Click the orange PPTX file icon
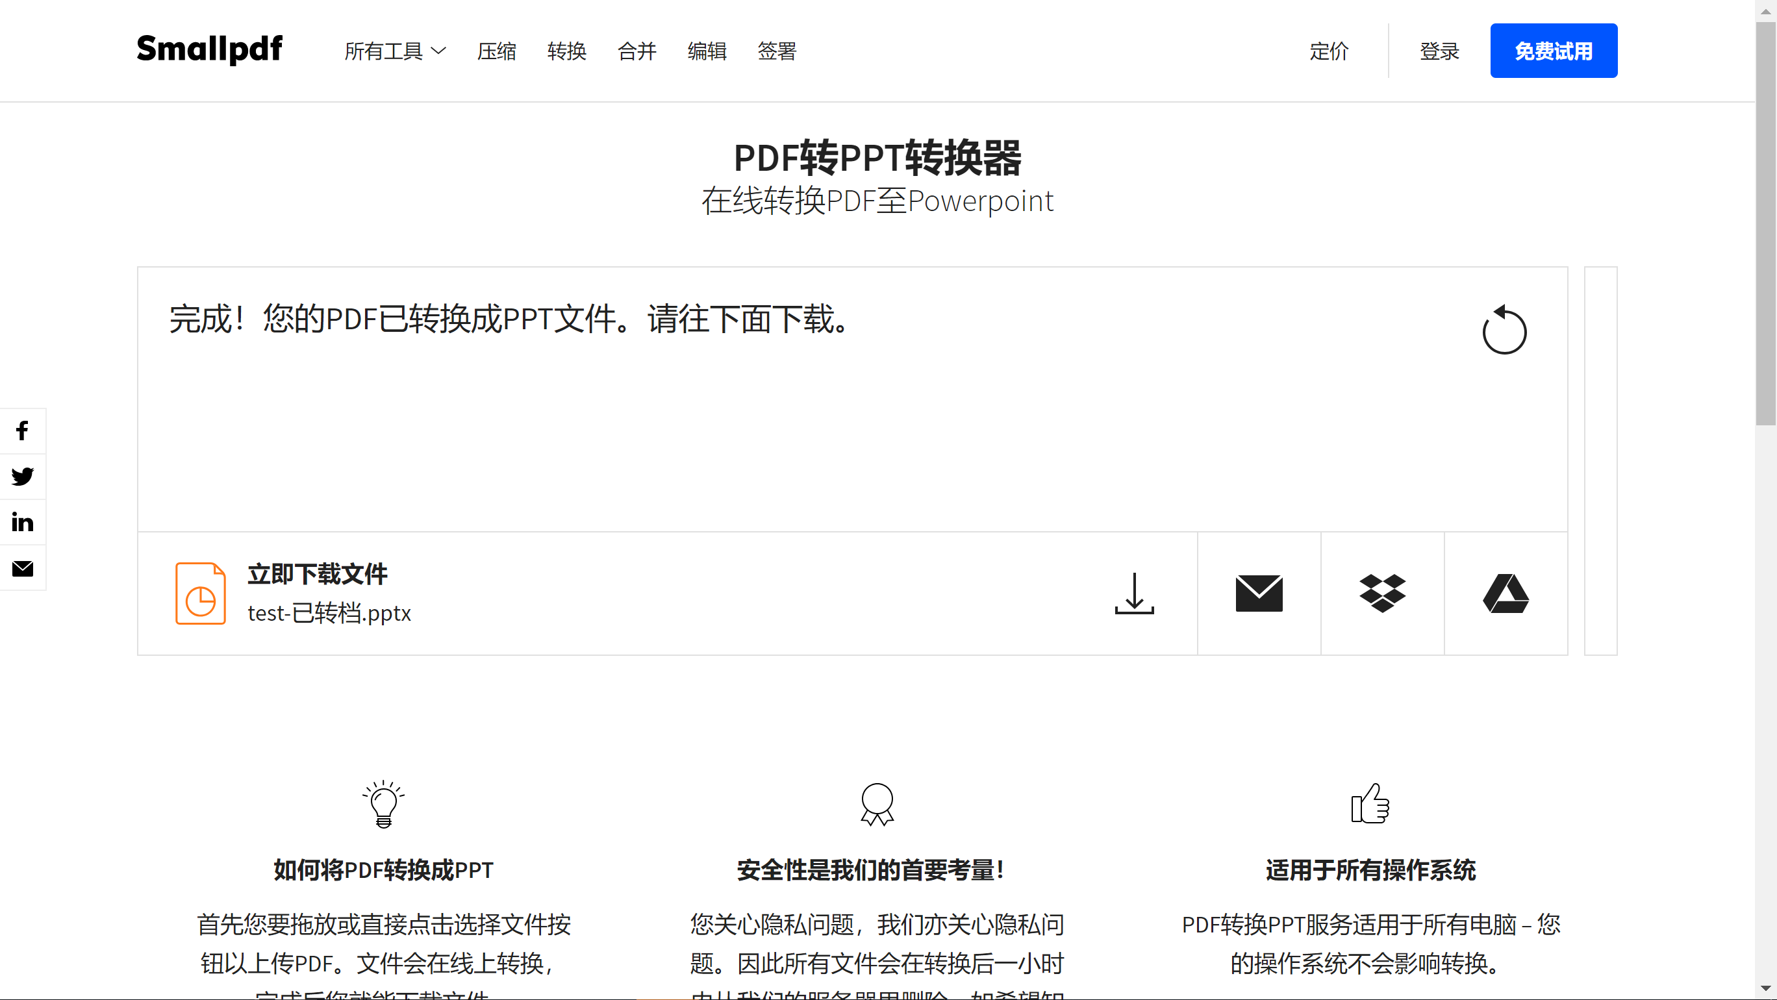This screenshot has width=1777, height=1000. [x=200, y=593]
